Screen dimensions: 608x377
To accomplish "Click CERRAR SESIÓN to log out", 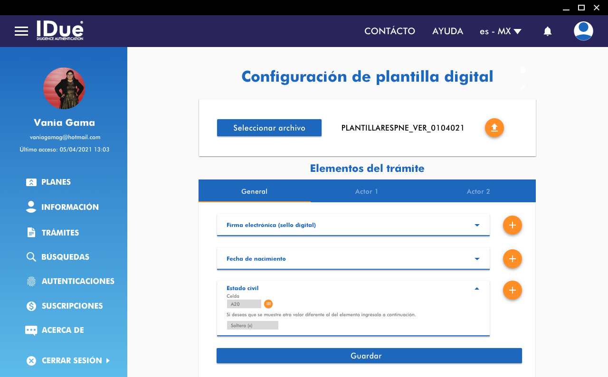I will pos(71,360).
